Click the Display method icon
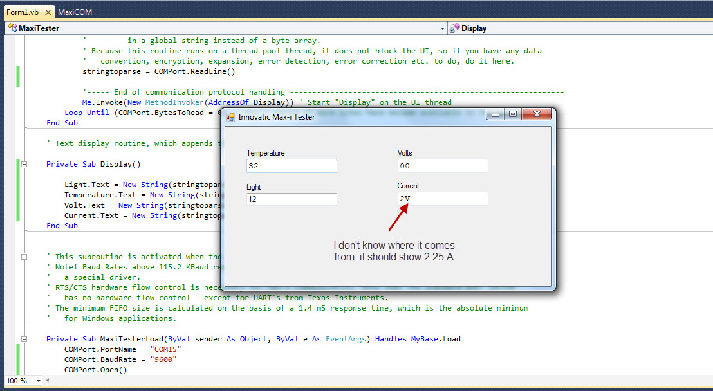 454,28
